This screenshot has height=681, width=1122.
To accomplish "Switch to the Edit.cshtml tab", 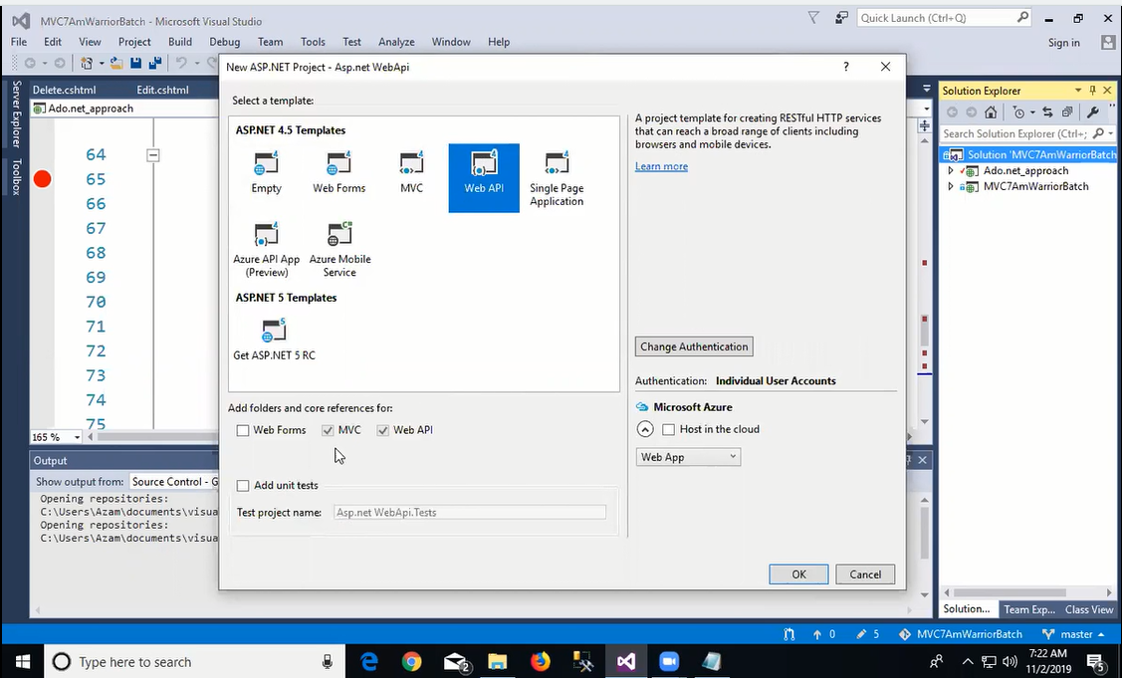I will (x=162, y=91).
